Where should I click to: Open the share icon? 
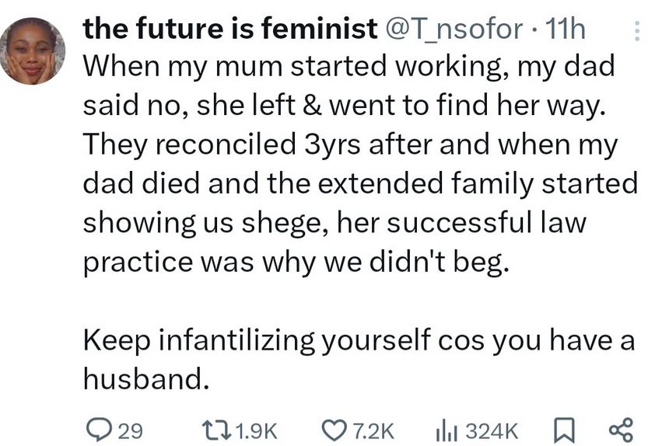click(622, 430)
